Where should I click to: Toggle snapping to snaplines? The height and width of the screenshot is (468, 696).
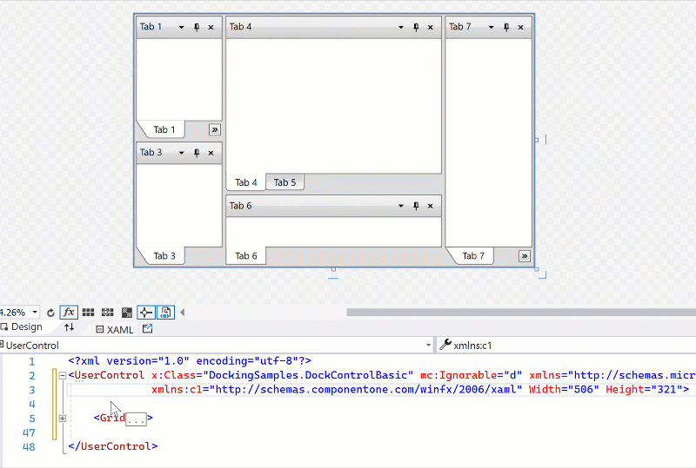(145, 312)
